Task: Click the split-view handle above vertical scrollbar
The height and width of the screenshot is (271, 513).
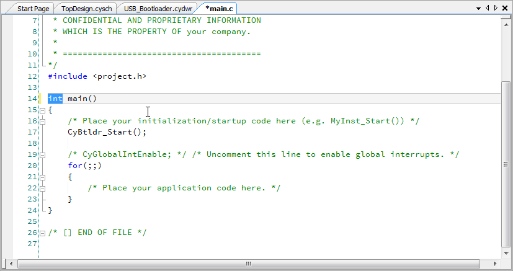Action: [x=506, y=17]
